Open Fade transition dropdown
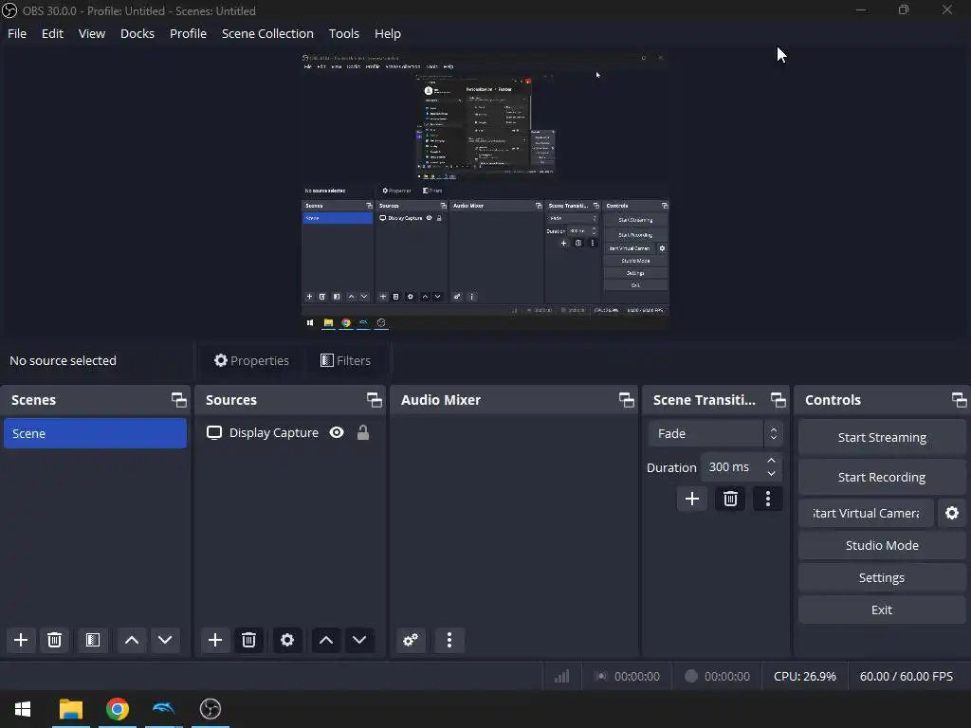Screen dimensions: 971x728 pos(715,433)
